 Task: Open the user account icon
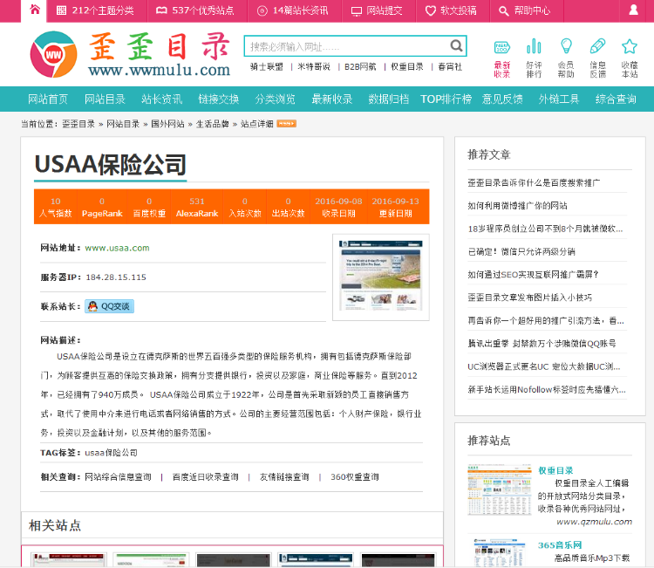(633, 10)
